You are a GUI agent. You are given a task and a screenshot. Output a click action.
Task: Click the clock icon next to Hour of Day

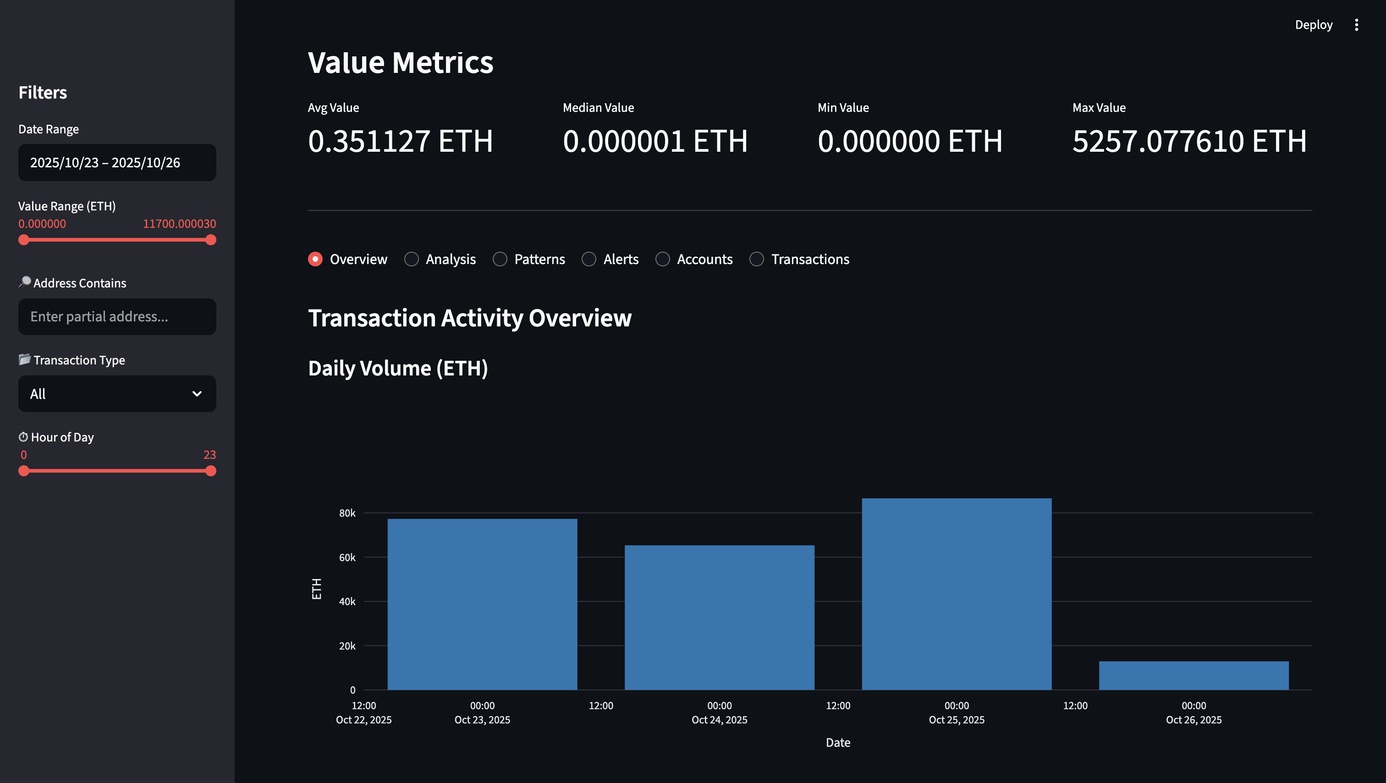coord(24,436)
